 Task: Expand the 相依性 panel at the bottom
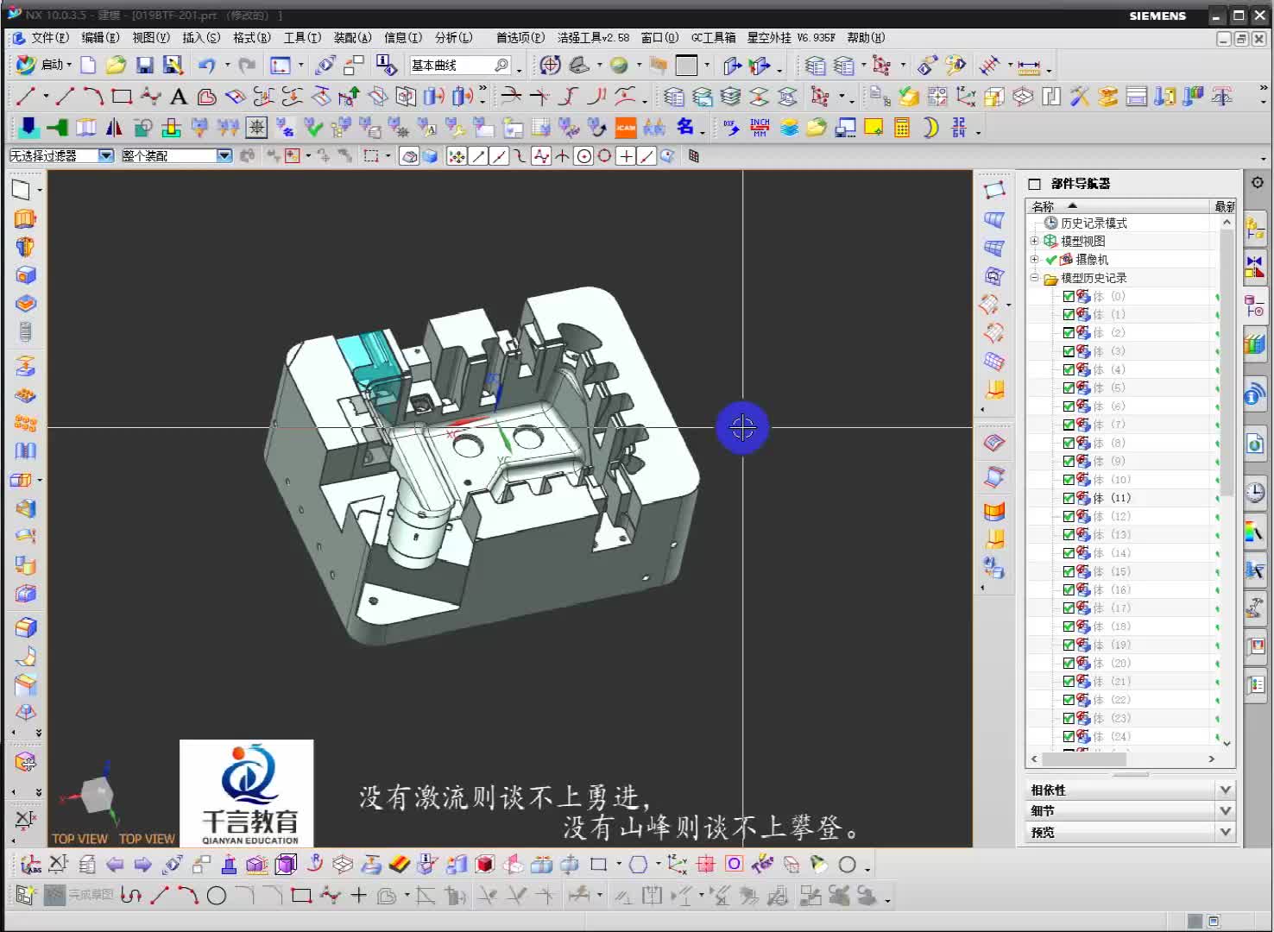point(1225,789)
